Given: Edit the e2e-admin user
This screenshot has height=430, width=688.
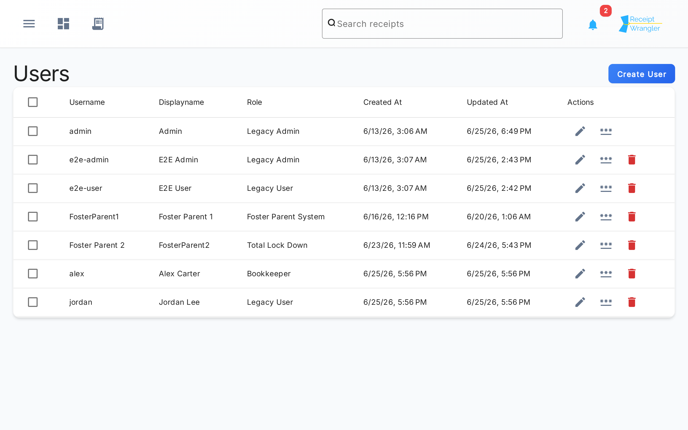Looking at the screenshot, I should [580, 160].
